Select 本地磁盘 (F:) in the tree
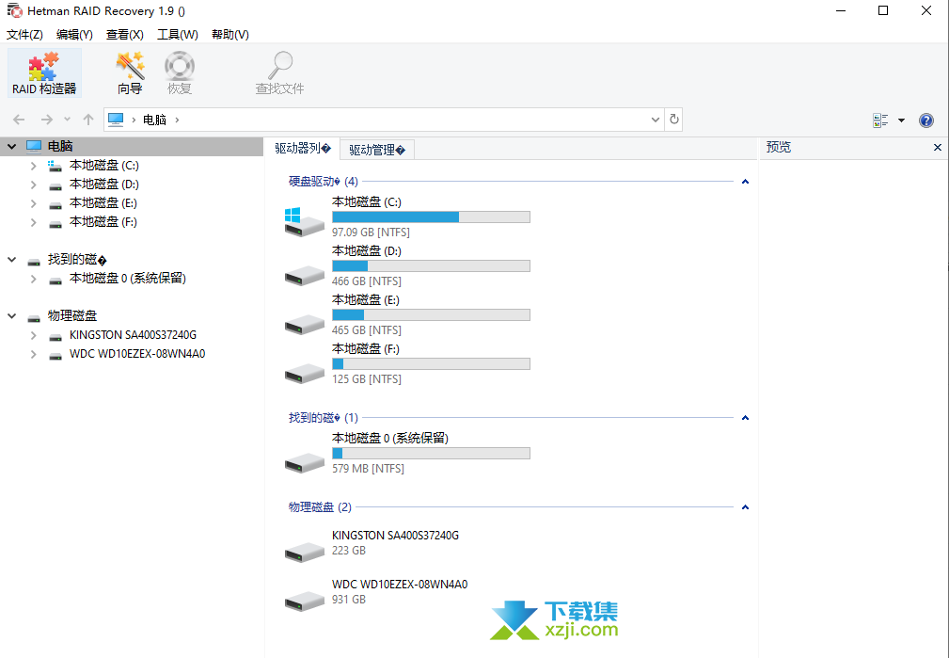This screenshot has height=658, width=949. tap(103, 222)
